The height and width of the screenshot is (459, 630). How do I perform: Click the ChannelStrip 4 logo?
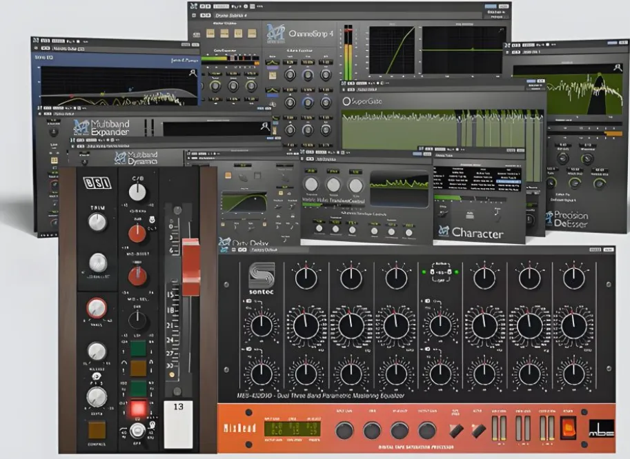299,34
